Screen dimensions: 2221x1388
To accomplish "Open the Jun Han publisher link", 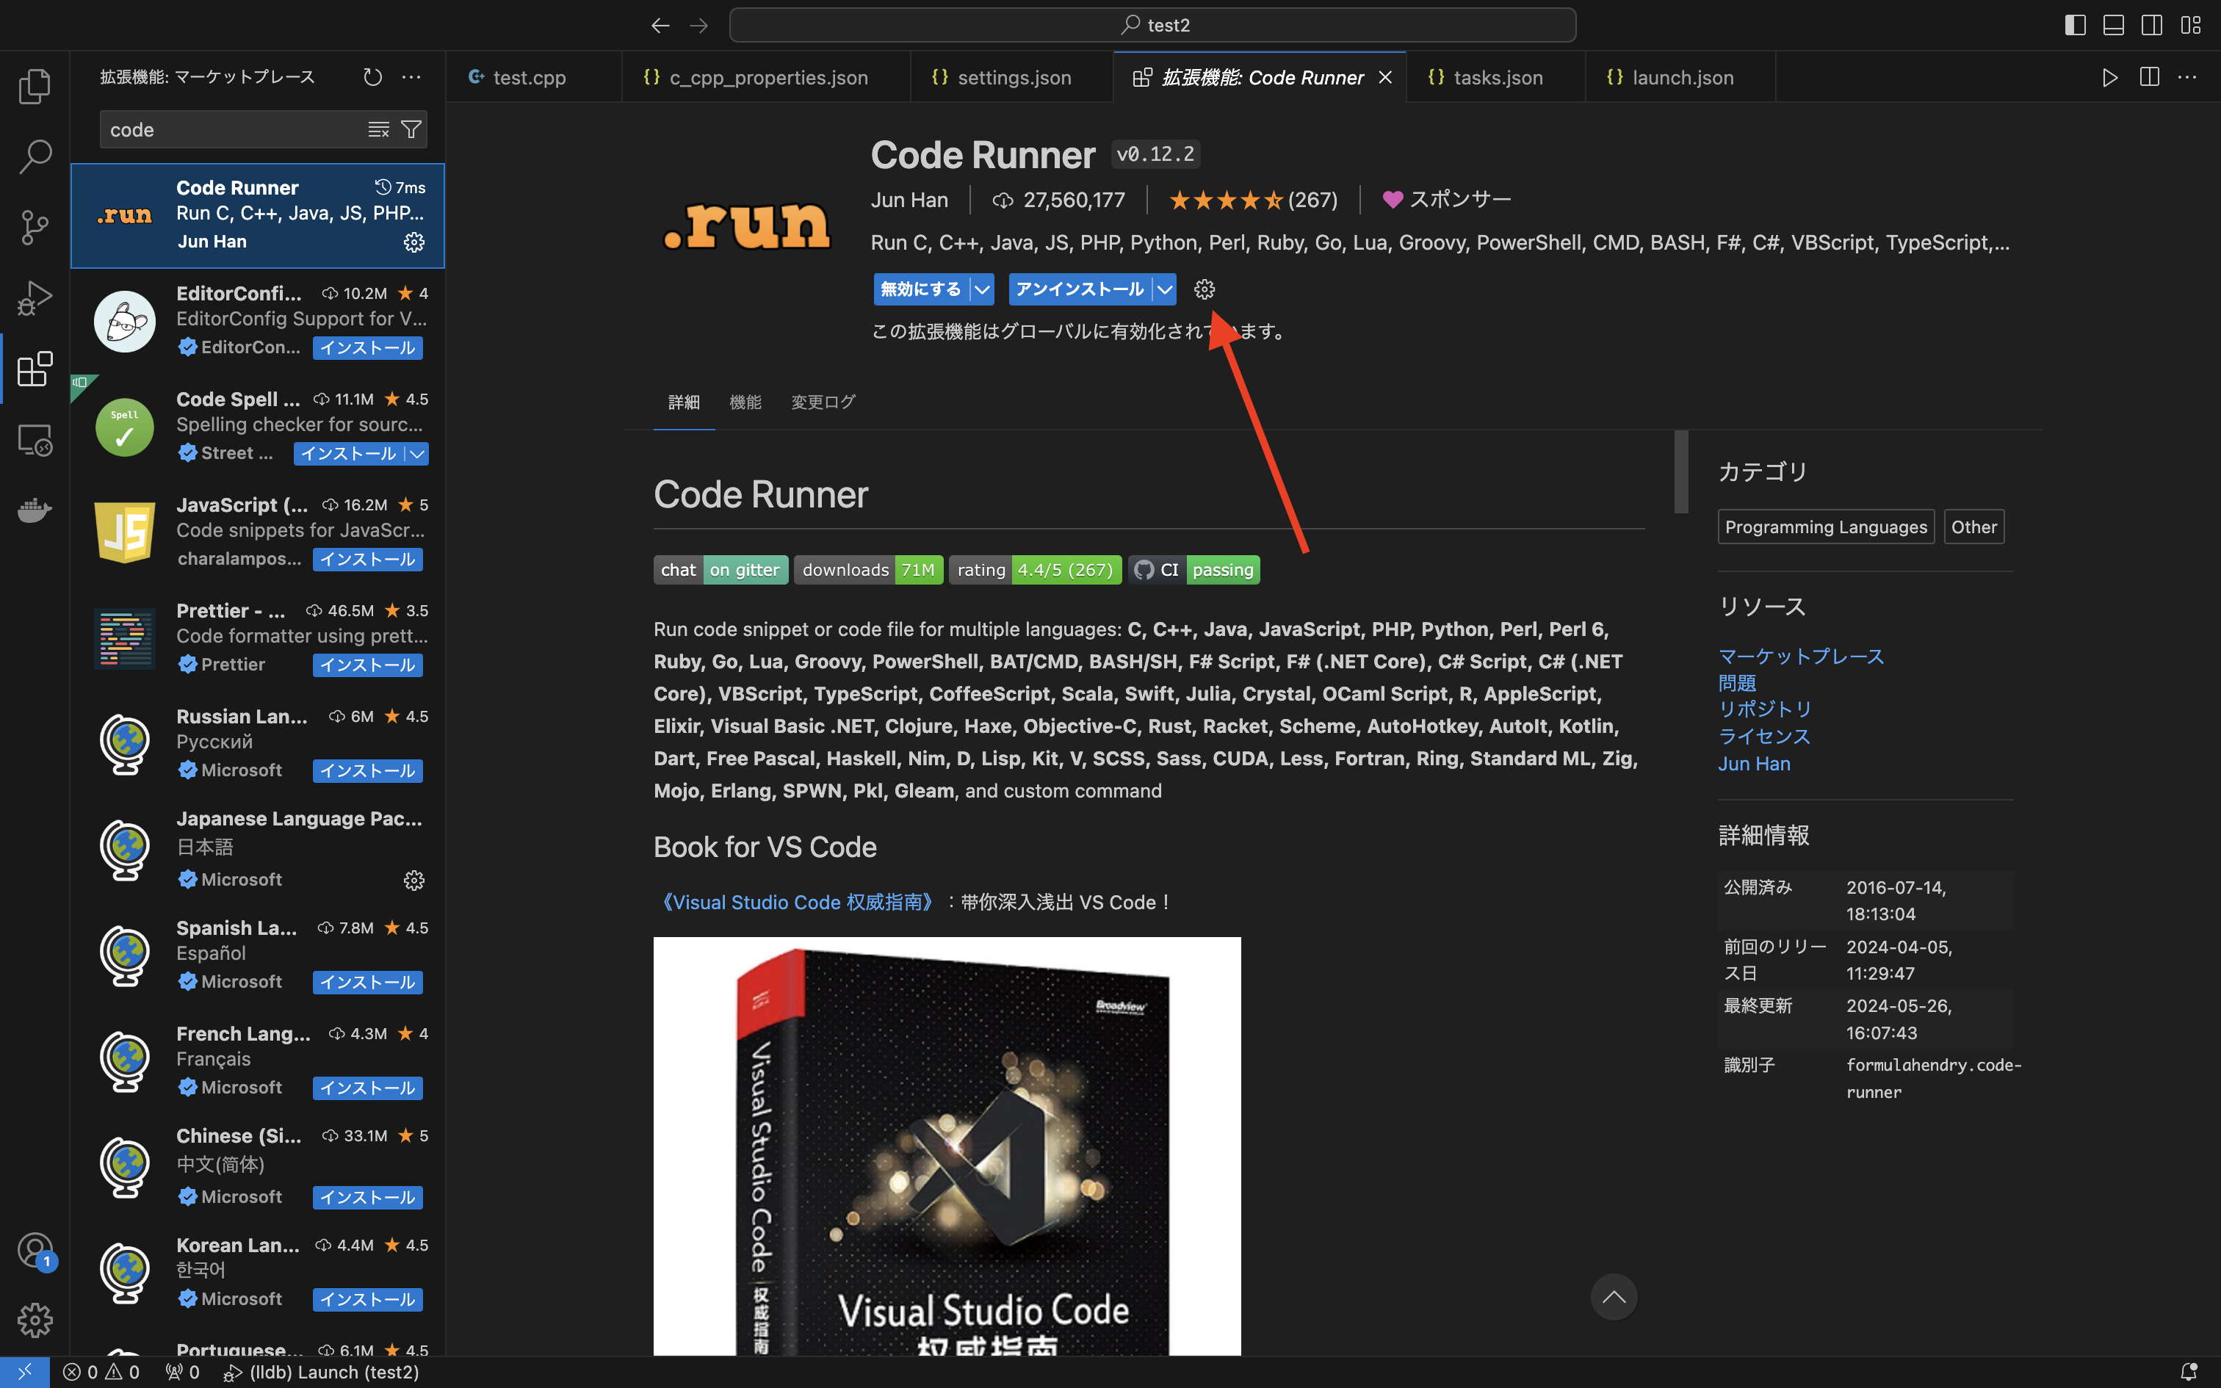I will click(x=1753, y=763).
